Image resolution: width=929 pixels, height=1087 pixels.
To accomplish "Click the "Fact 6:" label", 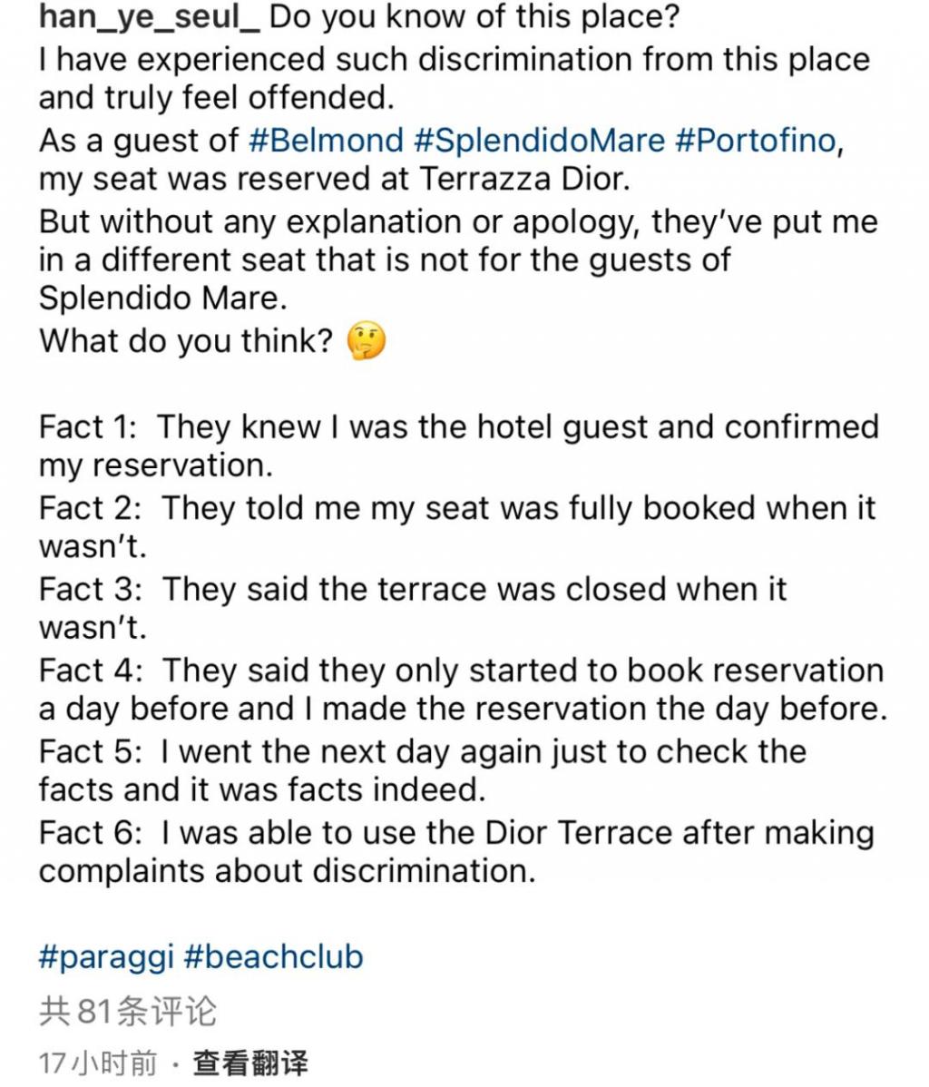I will pyautogui.click(x=90, y=833).
